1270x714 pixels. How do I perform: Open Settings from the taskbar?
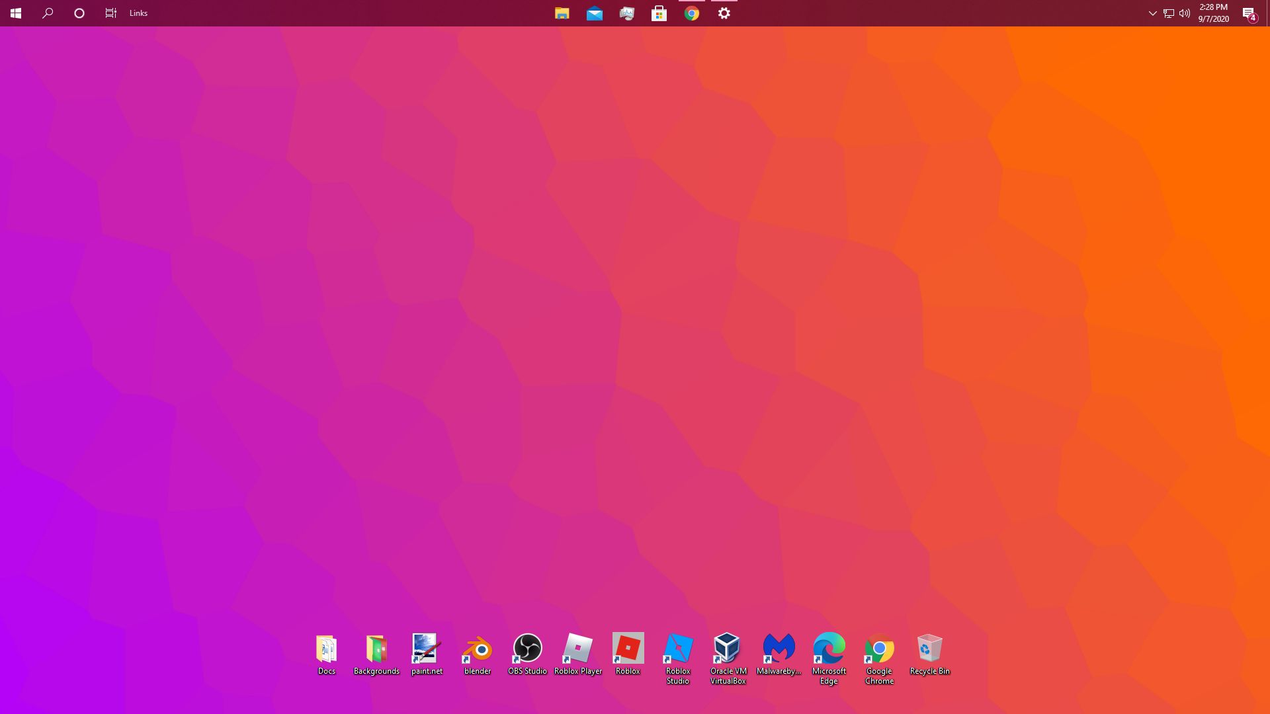(724, 13)
